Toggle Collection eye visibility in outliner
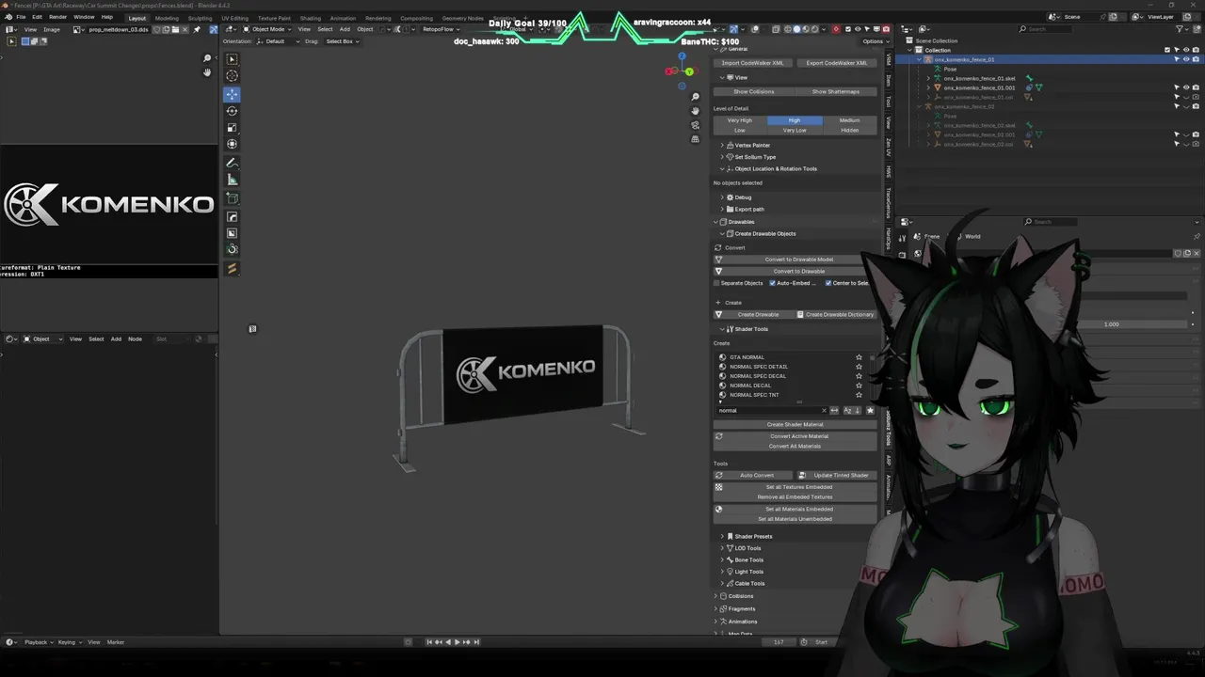Image resolution: width=1205 pixels, height=677 pixels. (1186, 50)
